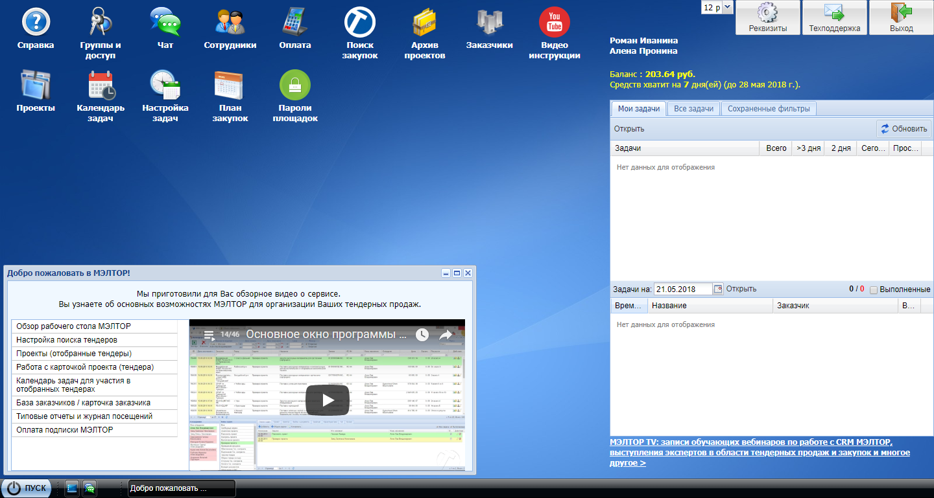Screen dimensions: 934x498
Task: Click the Реквизиты gear button
Action: (x=768, y=17)
